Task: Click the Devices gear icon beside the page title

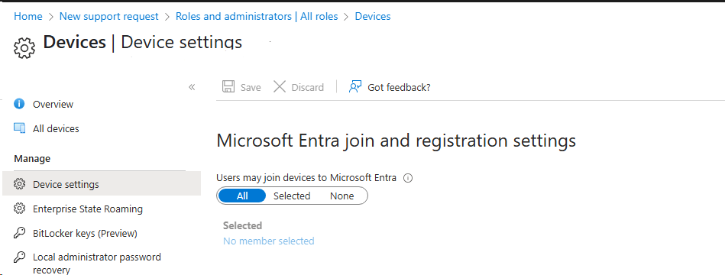Action: [x=24, y=48]
